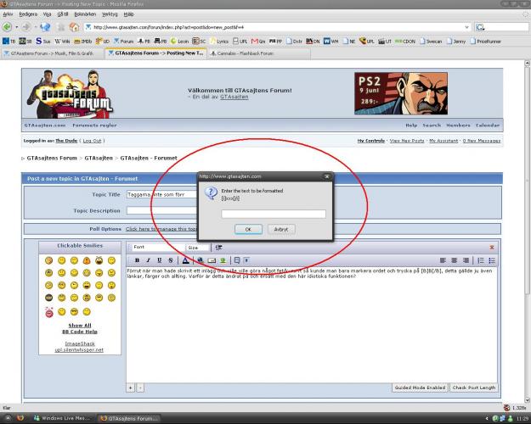Viewport: 531px width, 424px height.
Task: Click the Bold icon in editor toolbar
Action: pos(138,259)
